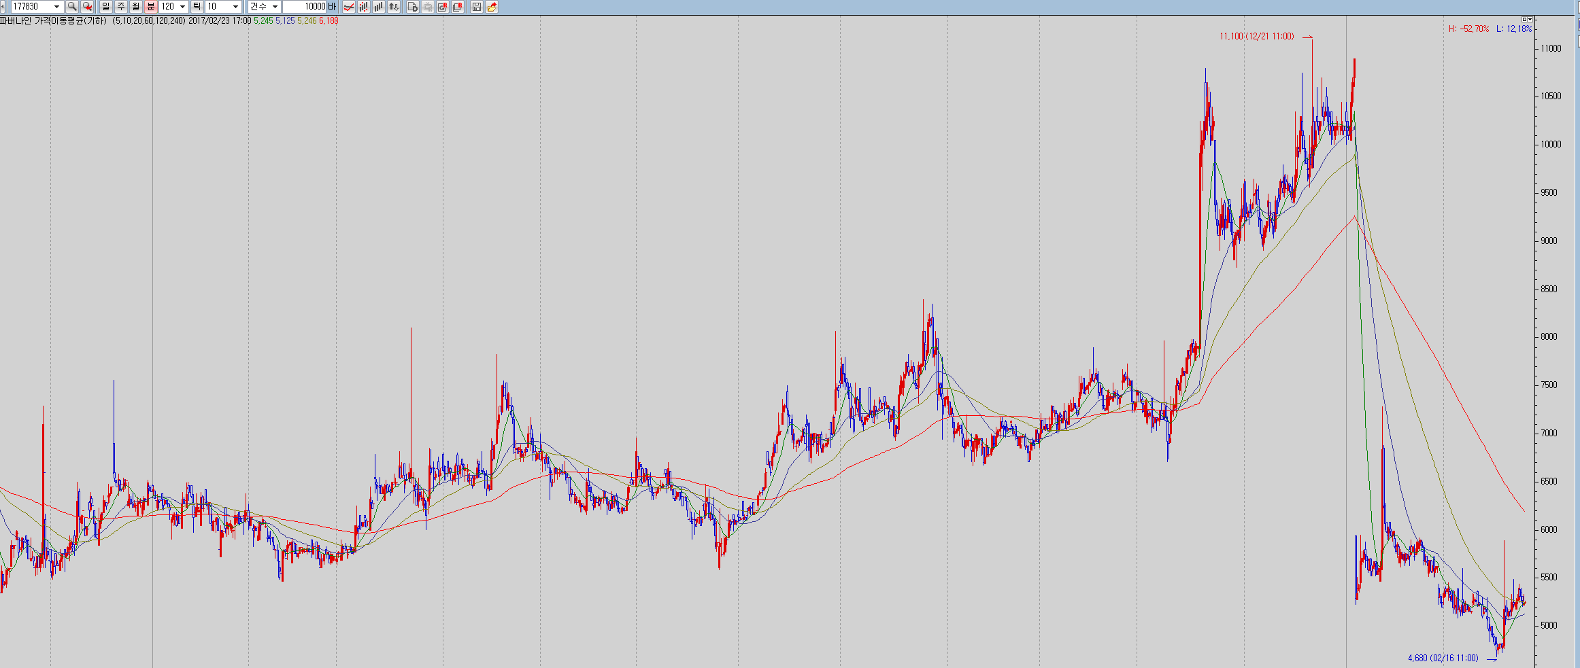Click the up-down arrows icon
The width and height of the screenshot is (1580, 668).
[394, 7]
